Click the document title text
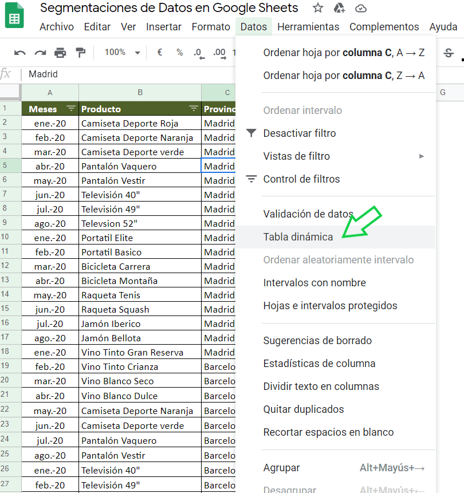 [169, 8]
